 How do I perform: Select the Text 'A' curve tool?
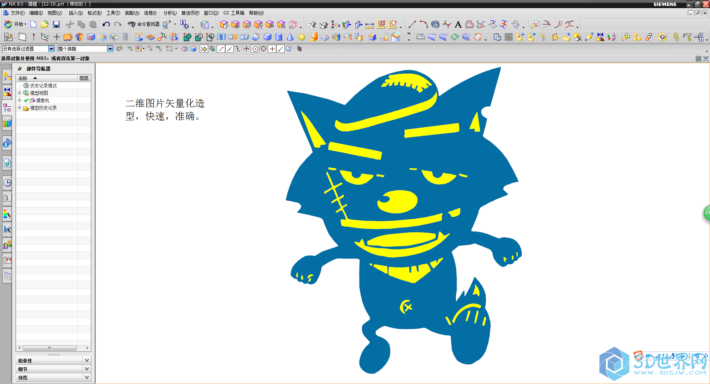458,24
